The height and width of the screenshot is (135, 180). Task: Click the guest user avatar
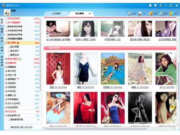7,13
